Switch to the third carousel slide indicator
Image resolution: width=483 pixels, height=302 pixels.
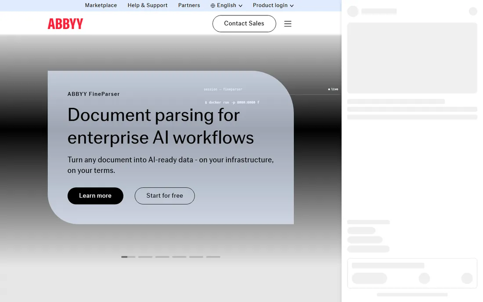[162, 257]
